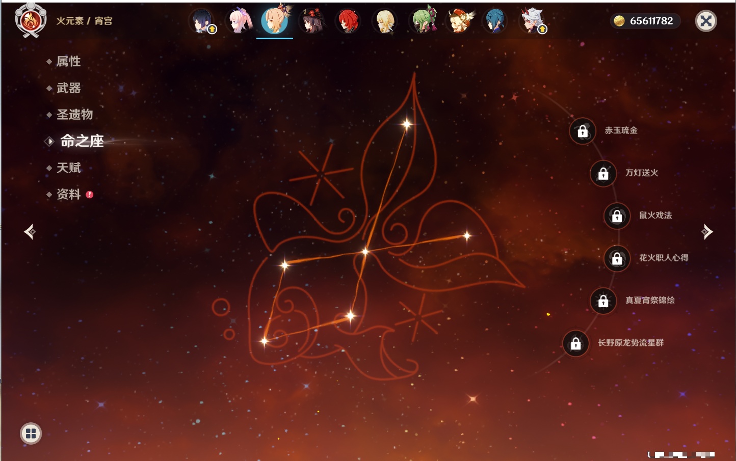
Task: Select the white-haired red-horned character avatar
Action: coord(532,21)
